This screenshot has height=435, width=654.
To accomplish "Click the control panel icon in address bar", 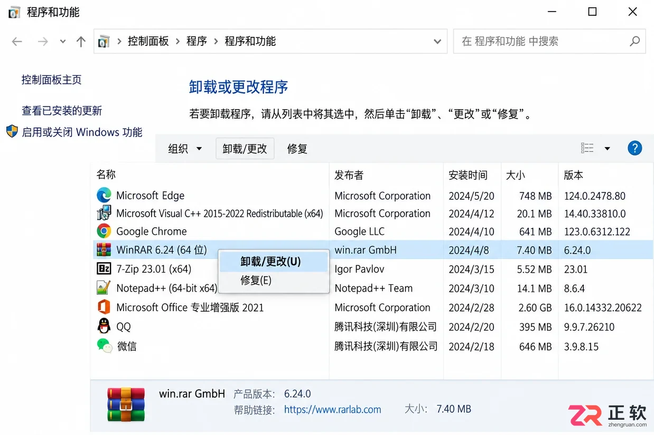I will pyautogui.click(x=104, y=42).
